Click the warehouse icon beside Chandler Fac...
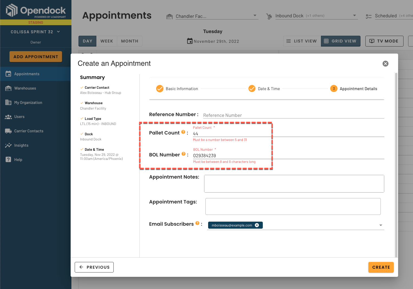The image size is (413, 289). 169,17
